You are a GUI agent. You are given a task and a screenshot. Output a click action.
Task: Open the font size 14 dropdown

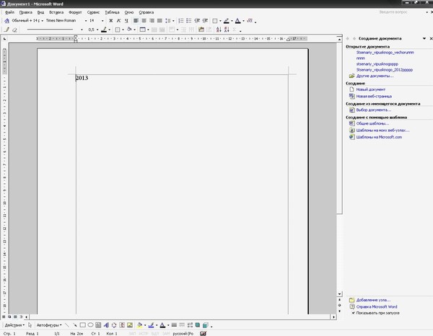pyautogui.click(x=102, y=21)
